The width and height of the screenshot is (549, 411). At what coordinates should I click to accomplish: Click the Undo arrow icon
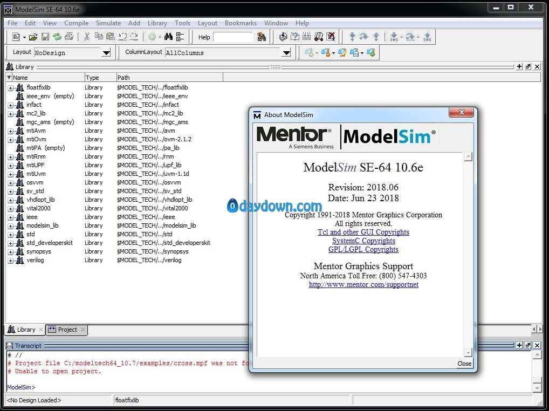(x=122, y=37)
